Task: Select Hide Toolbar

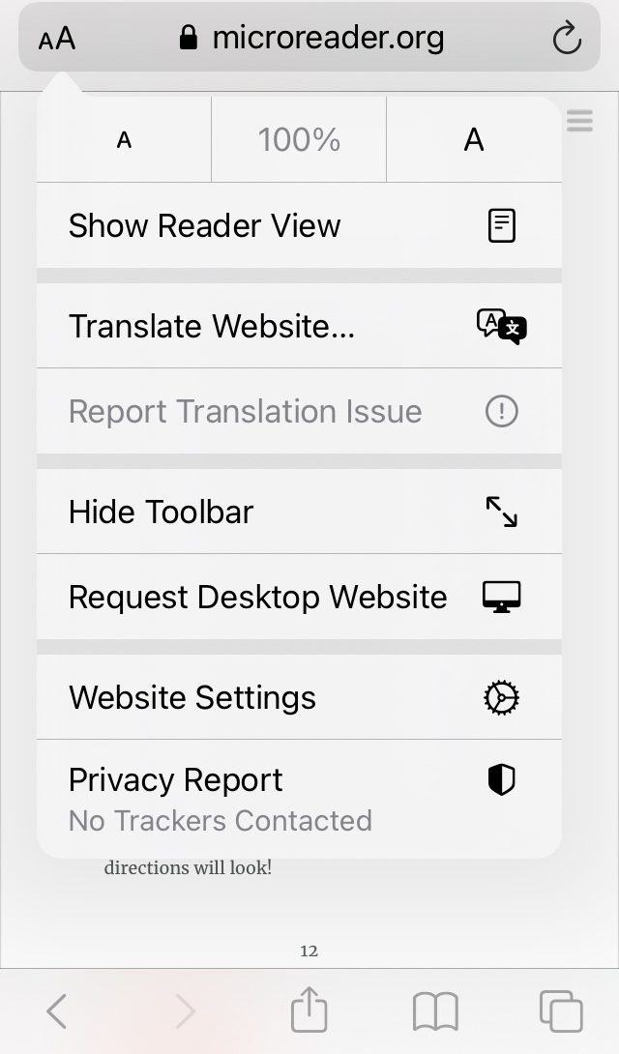Action: (x=299, y=512)
